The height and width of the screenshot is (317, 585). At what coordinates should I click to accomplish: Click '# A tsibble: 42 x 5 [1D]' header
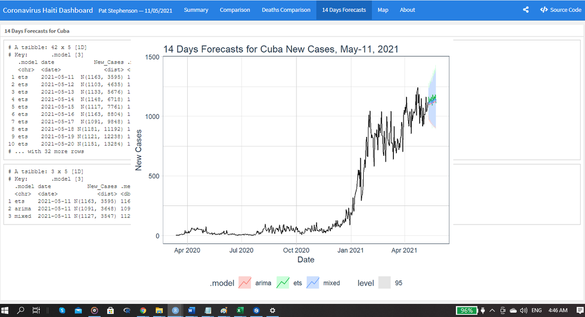point(47,47)
